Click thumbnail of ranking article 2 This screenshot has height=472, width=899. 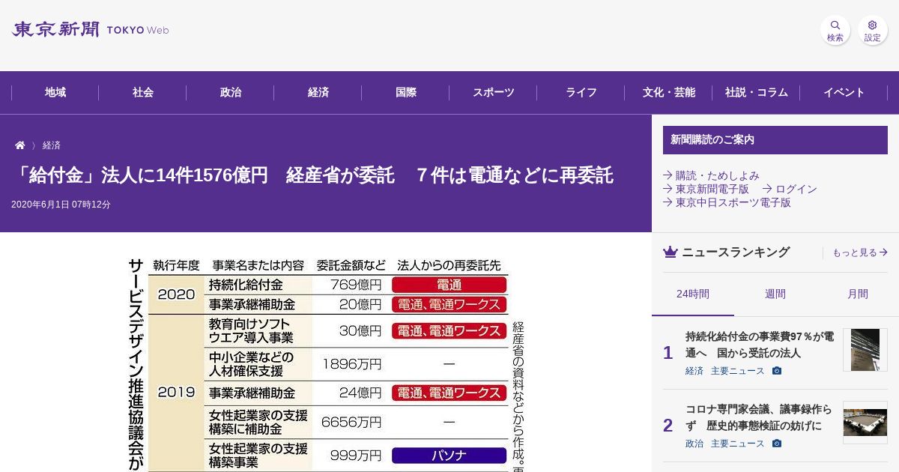tap(865, 423)
